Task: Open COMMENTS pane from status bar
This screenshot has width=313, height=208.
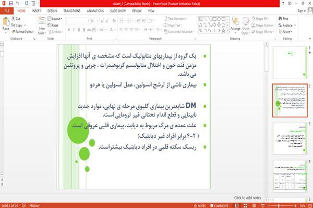Action: (x=219, y=205)
